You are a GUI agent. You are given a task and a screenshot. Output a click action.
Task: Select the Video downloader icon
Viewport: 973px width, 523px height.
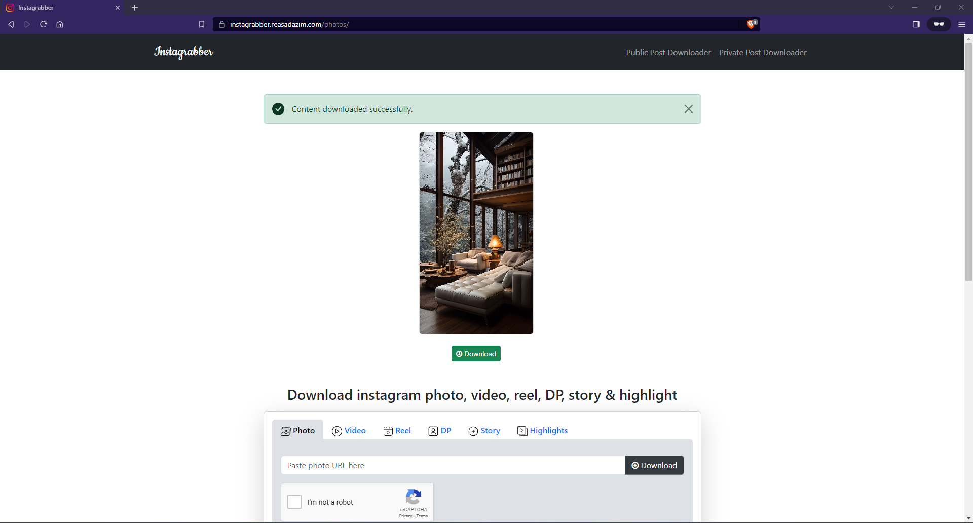coord(336,431)
